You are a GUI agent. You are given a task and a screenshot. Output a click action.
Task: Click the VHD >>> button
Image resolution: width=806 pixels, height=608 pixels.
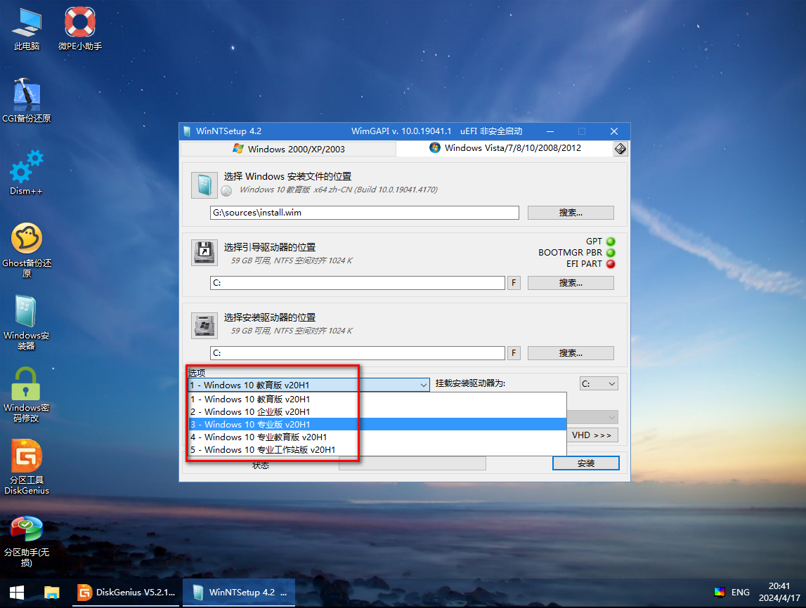pyautogui.click(x=592, y=435)
